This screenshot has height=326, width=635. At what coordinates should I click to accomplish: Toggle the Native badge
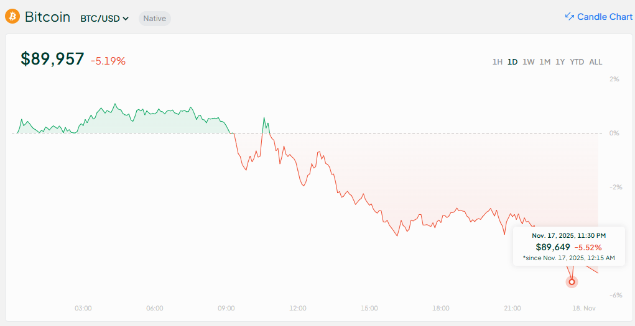[154, 19]
